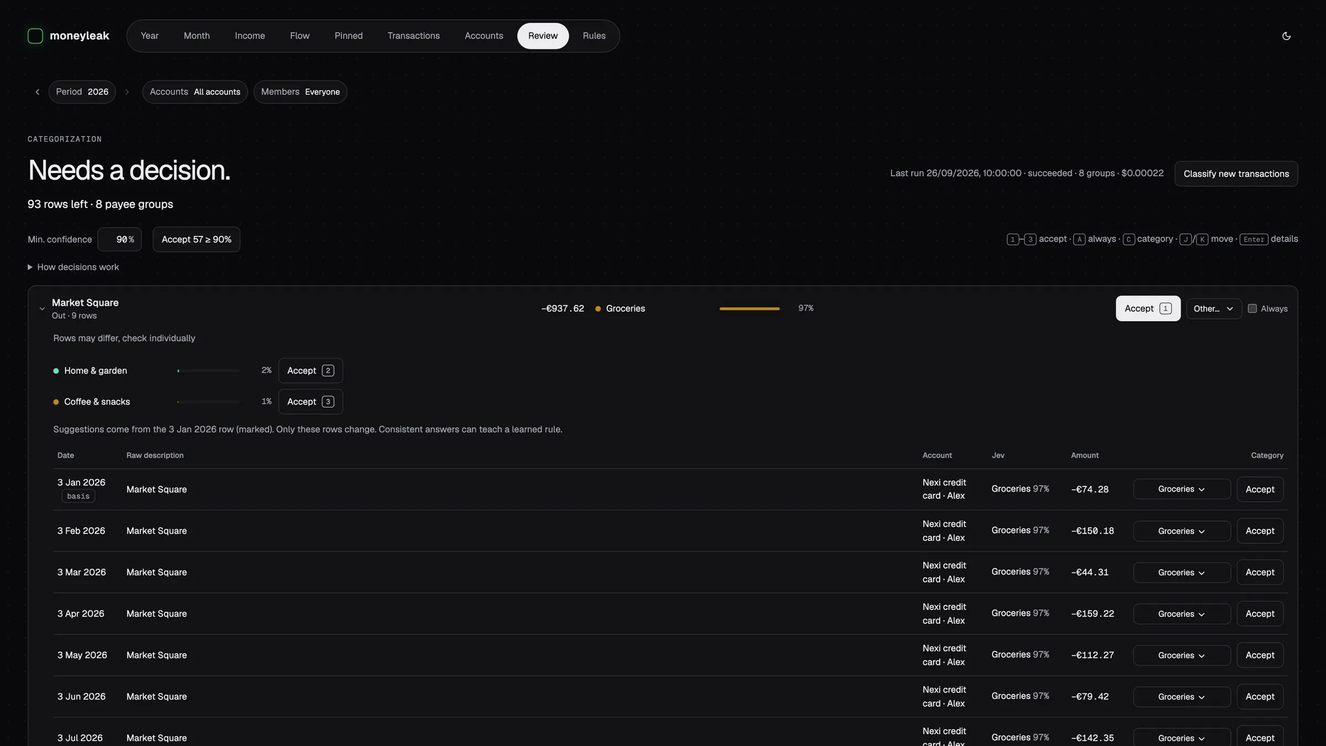Go to previous period arrow
Image resolution: width=1326 pixels, height=746 pixels.
[x=38, y=92]
